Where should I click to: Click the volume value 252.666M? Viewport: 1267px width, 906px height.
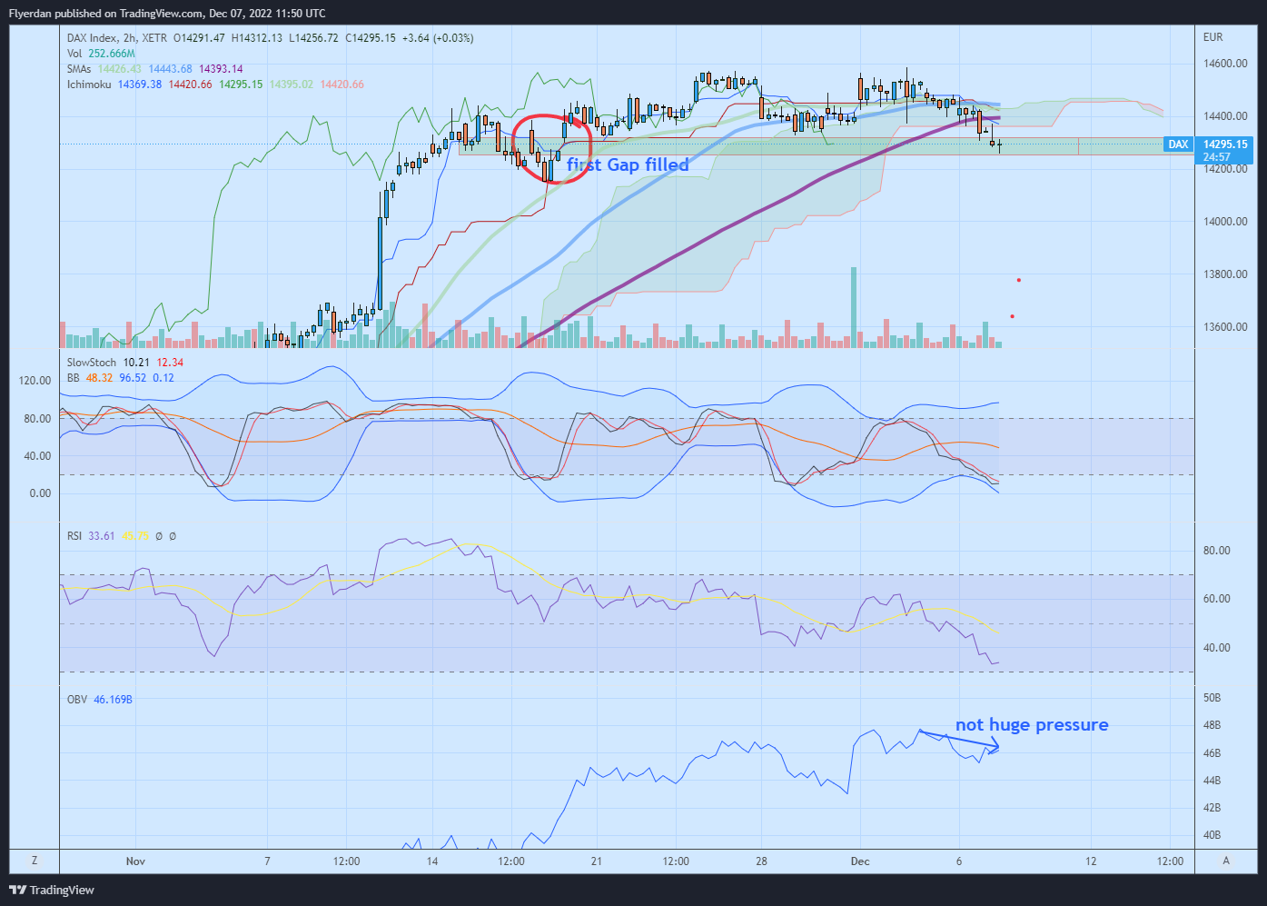[111, 54]
